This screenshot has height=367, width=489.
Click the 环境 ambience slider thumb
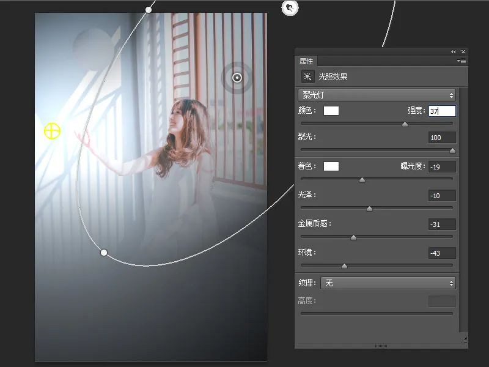coord(344,266)
